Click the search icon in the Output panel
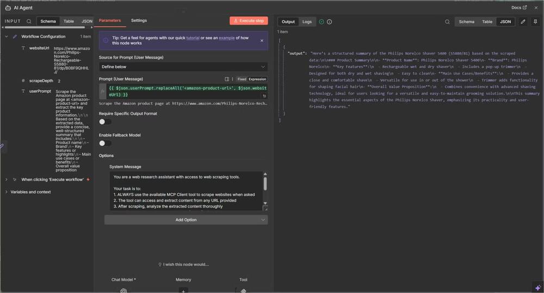Screen dimensions: 544x293 click(x=447, y=22)
